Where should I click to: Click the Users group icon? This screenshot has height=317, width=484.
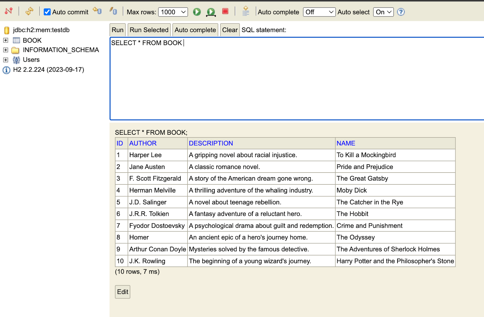click(16, 60)
